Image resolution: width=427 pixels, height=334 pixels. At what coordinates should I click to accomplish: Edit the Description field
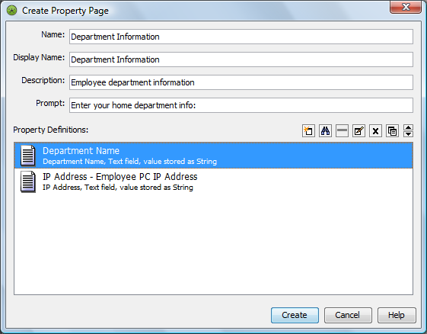[241, 82]
